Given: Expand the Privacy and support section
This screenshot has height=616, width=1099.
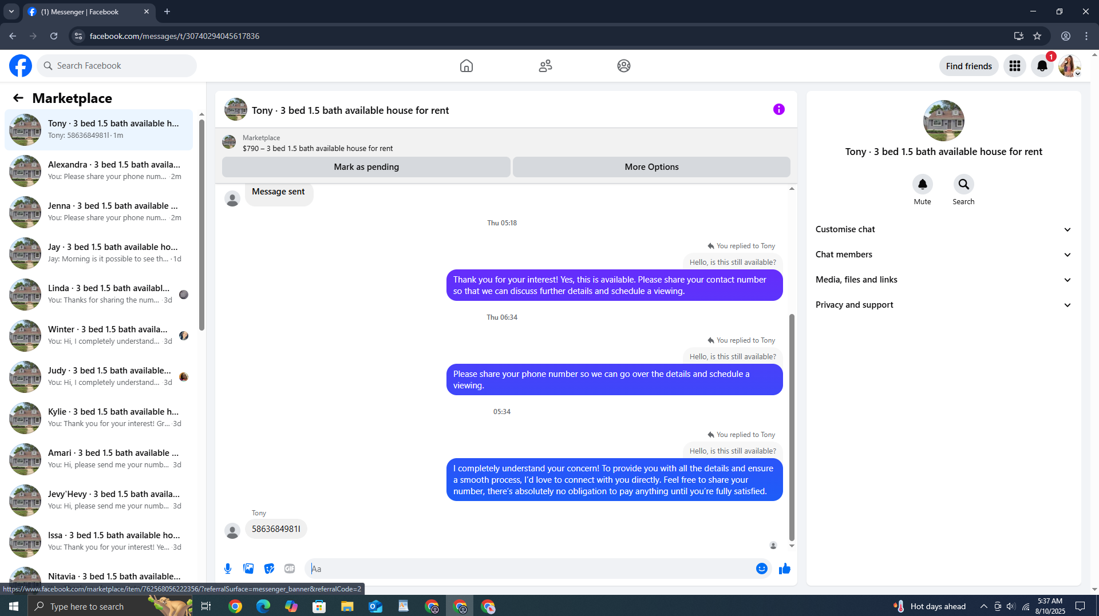Looking at the screenshot, I should click(x=943, y=305).
